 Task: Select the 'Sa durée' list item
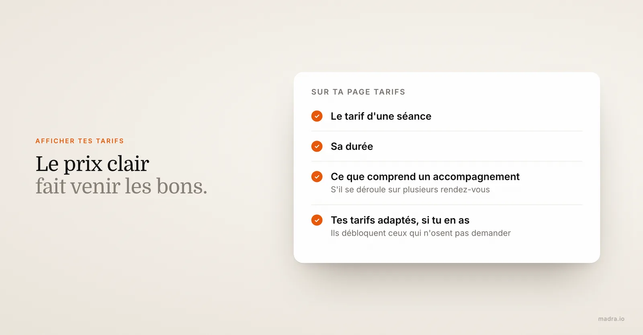[x=446, y=146]
